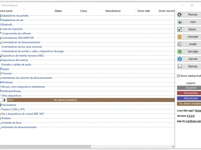This screenshot has width=201, height=150.
Task: Open the Carifred.com link
Action: pyautogui.click(x=193, y=121)
